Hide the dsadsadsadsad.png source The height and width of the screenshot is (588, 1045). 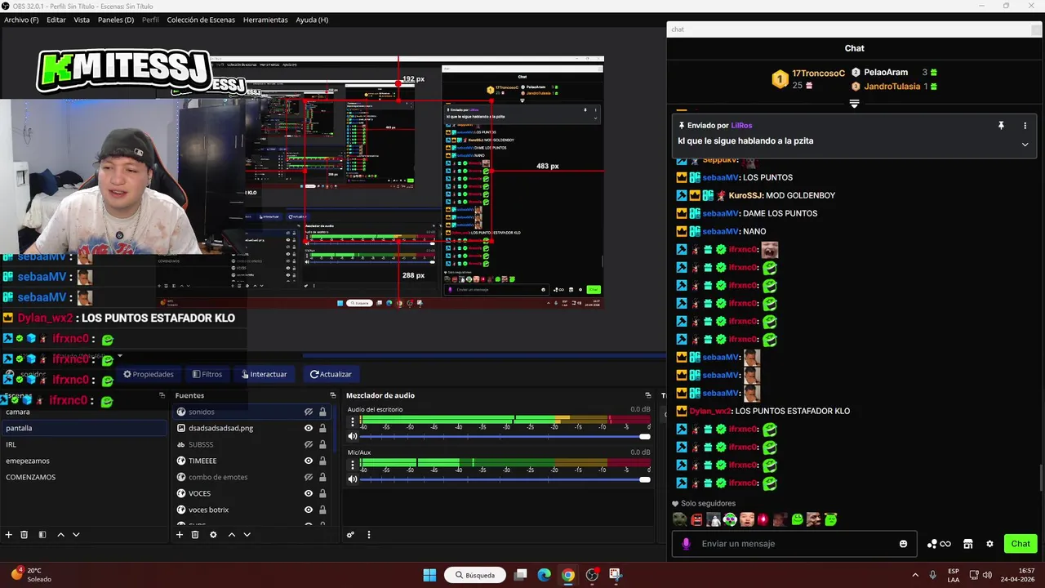pos(309,428)
